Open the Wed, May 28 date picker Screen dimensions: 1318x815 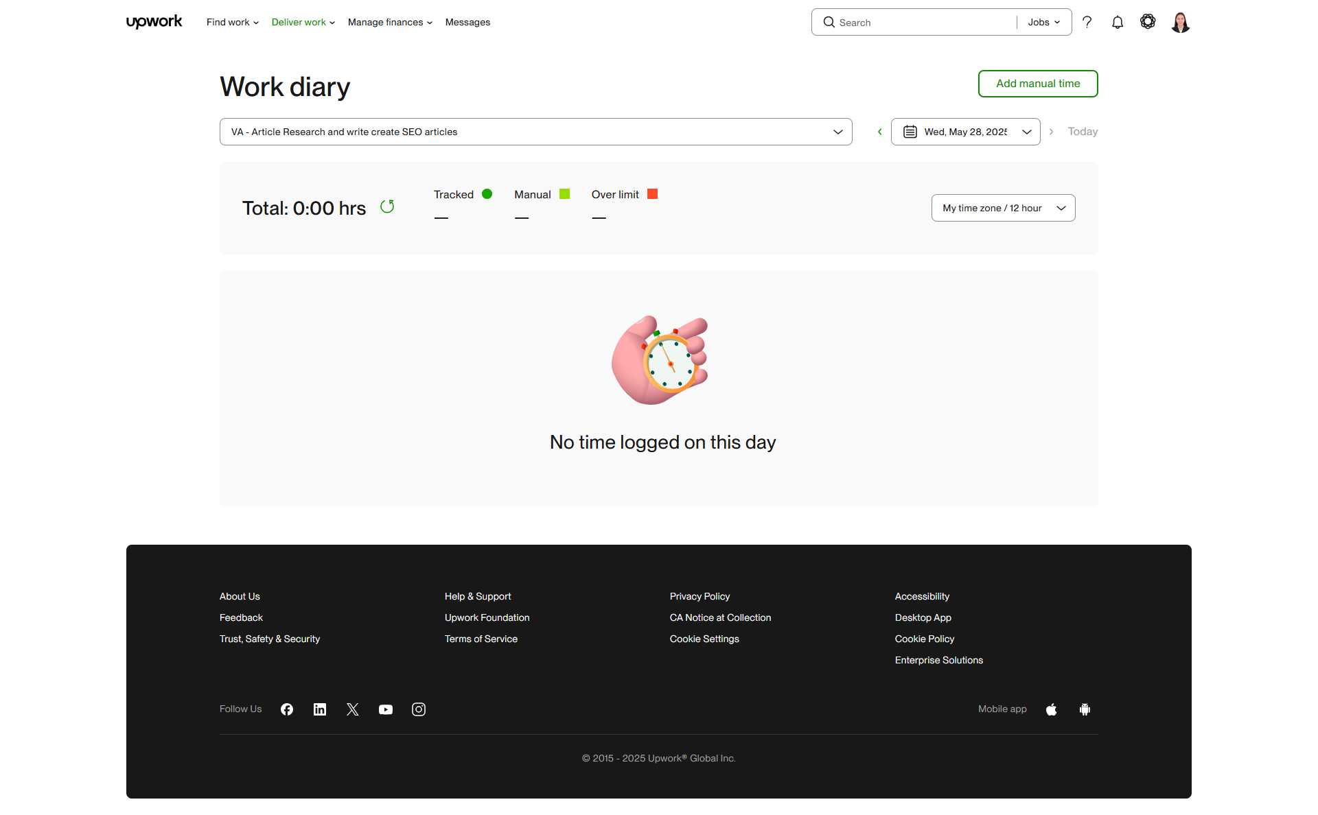pos(966,132)
